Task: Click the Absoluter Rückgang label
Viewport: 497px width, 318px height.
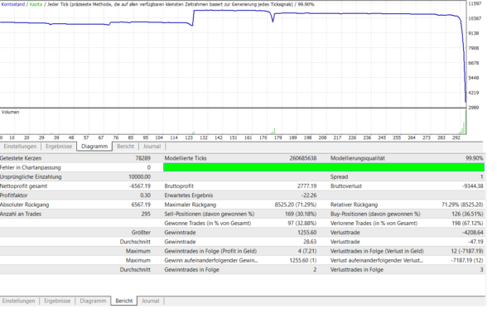Action: 24,205
